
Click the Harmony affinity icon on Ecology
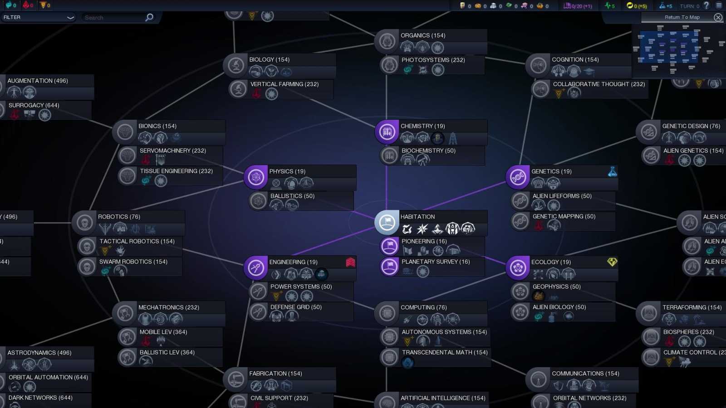(x=612, y=262)
